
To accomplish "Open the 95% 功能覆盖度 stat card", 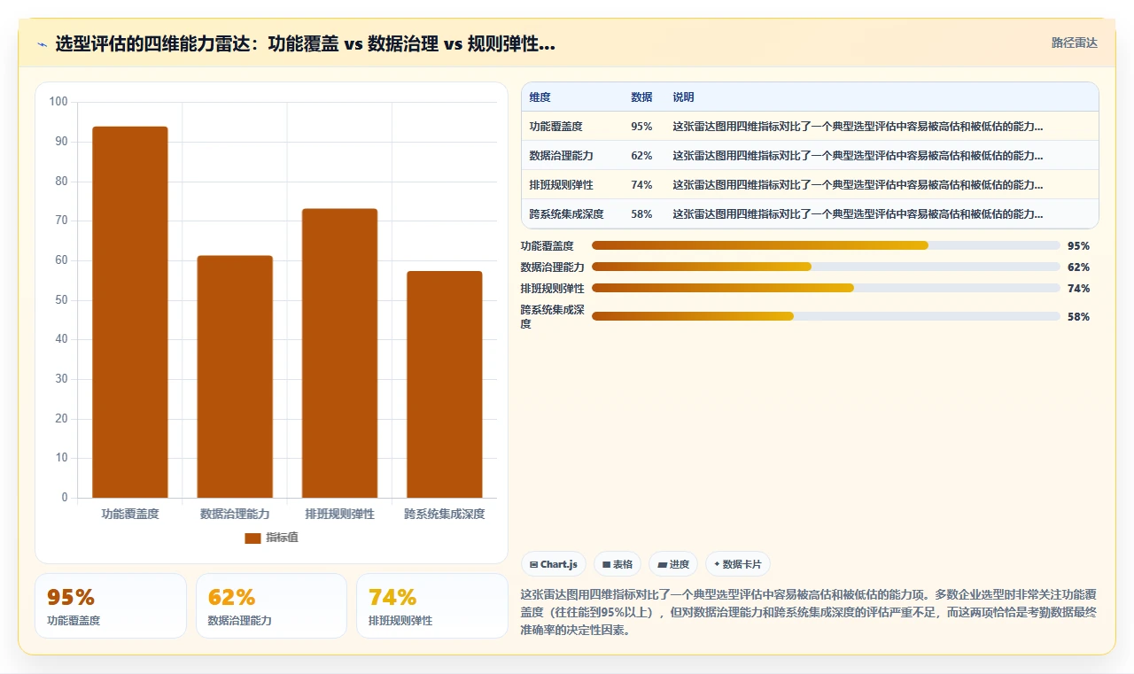I will click(111, 606).
